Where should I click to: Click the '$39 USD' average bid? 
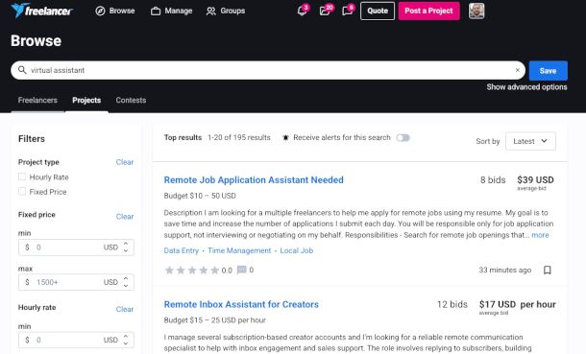coord(535,179)
